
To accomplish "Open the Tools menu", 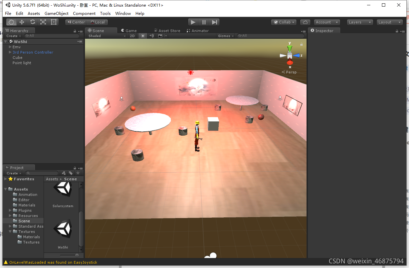I will (x=105, y=14).
